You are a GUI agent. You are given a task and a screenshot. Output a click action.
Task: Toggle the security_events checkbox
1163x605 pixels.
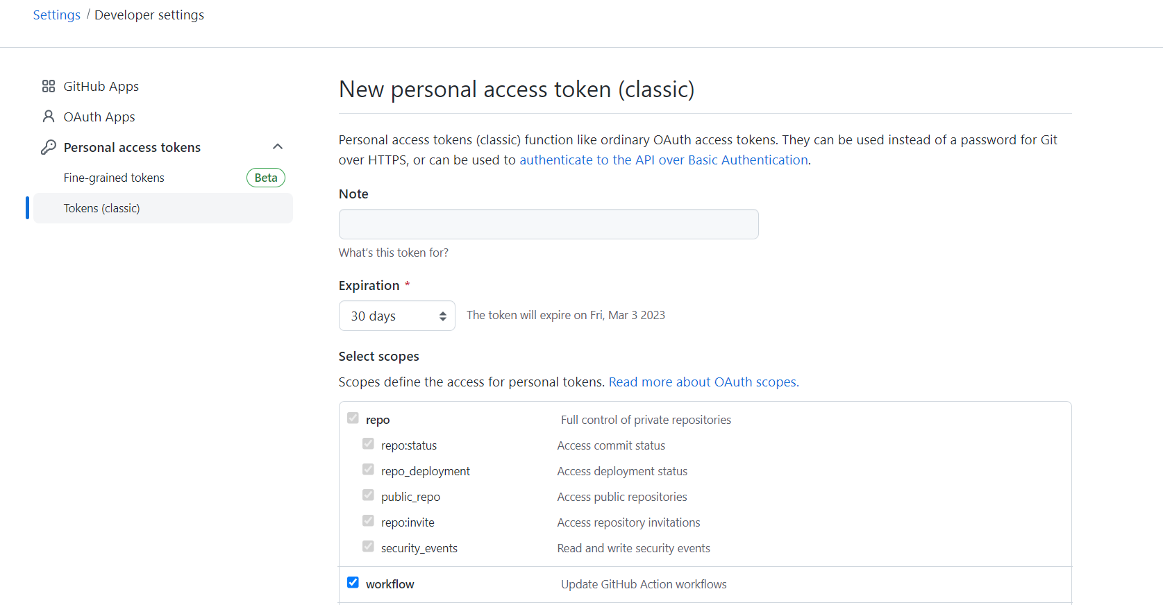click(x=368, y=547)
